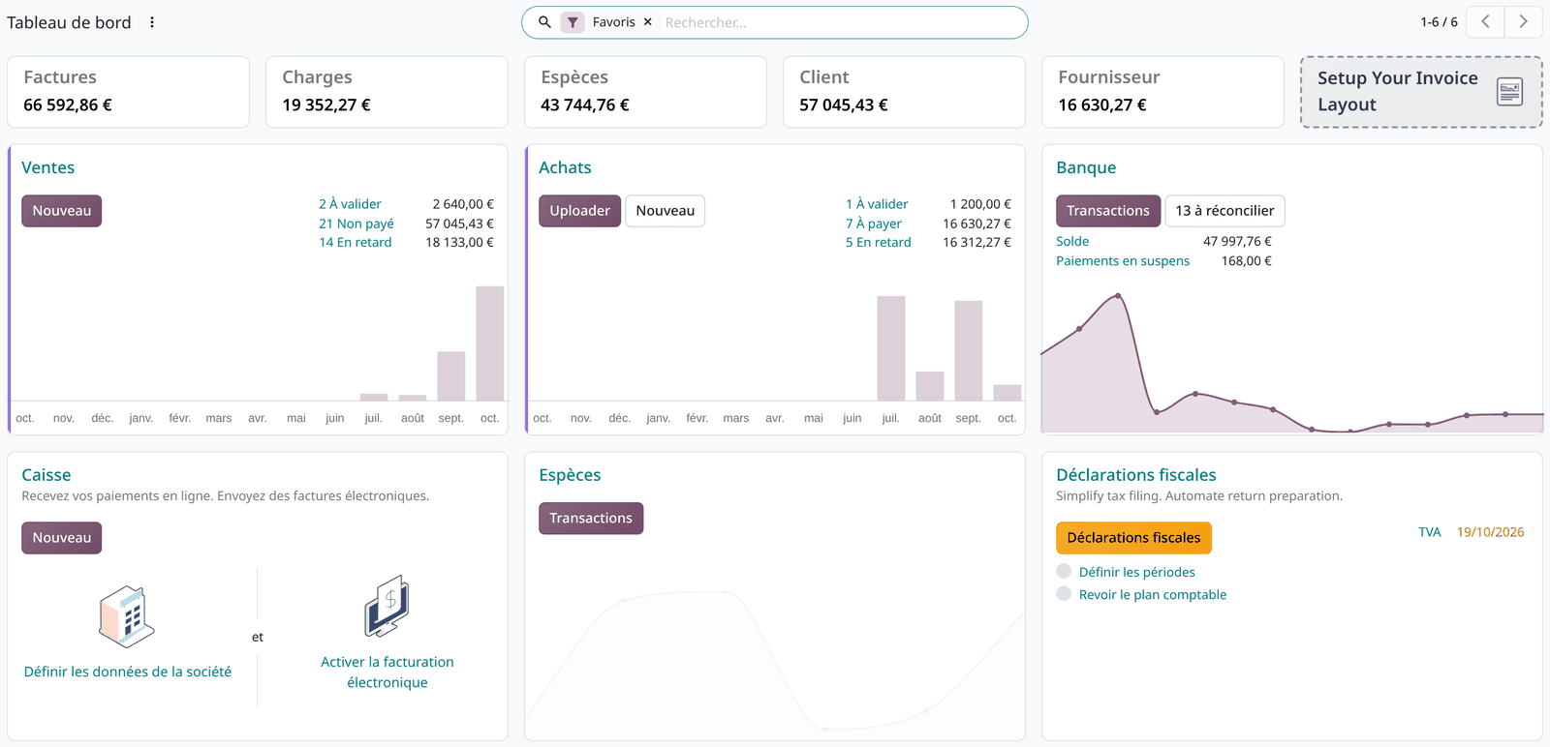Click Transactions button in Banque

tap(1108, 211)
